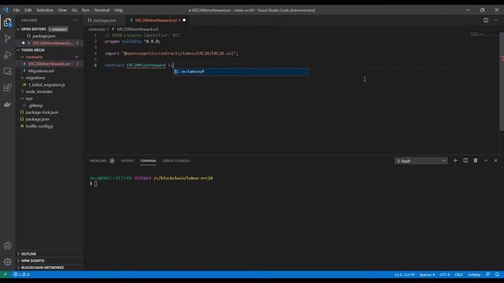This screenshot has height=283, width=504.
Task: Switch to the package.json editor tab
Action: [105, 20]
